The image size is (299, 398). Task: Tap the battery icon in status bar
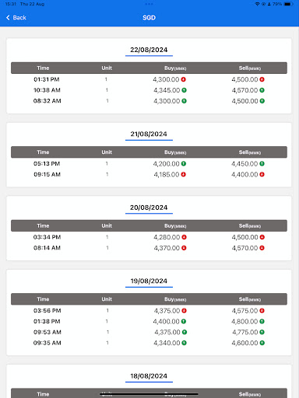click(x=288, y=4)
